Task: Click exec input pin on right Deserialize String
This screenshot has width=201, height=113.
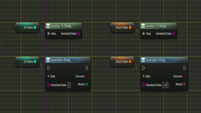Action: 143,68
